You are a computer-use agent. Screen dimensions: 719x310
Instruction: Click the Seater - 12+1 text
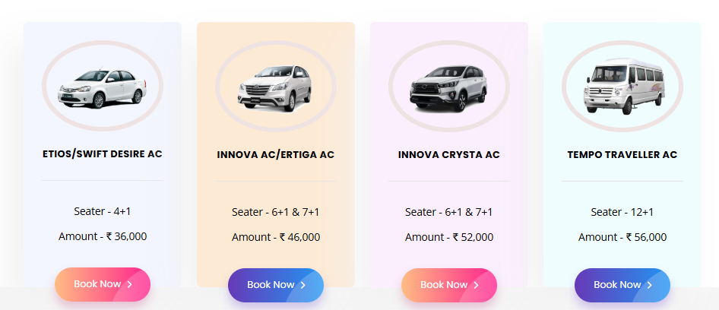622,212
